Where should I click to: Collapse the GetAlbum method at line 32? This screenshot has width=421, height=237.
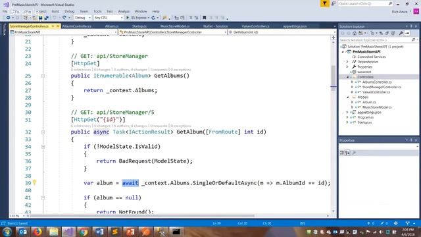coord(43,132)
